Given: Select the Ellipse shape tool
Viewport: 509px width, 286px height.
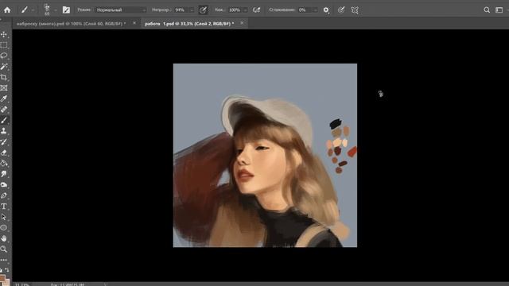Looking at the screenshot, I should pos(4,228).
